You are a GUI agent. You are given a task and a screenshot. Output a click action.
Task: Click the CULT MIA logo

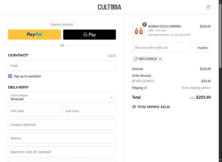pos(109,7)
